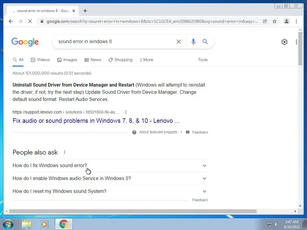Switch to the News tab
Screen dimensions: 307x230
pos(93,60)
